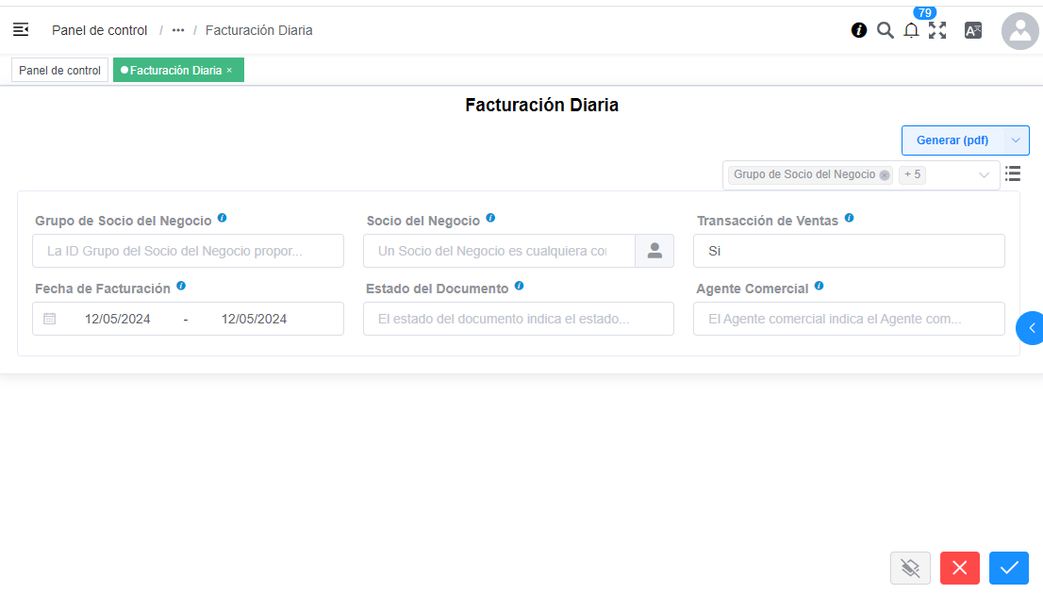Open the field list icon beside filters
Screen dimensions: 1043x594
pos(1013,173)
